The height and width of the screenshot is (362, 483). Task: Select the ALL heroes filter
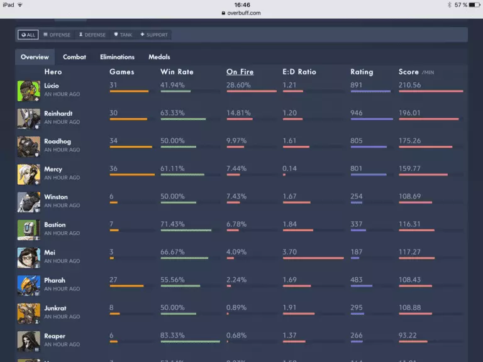tap(28, 35)
